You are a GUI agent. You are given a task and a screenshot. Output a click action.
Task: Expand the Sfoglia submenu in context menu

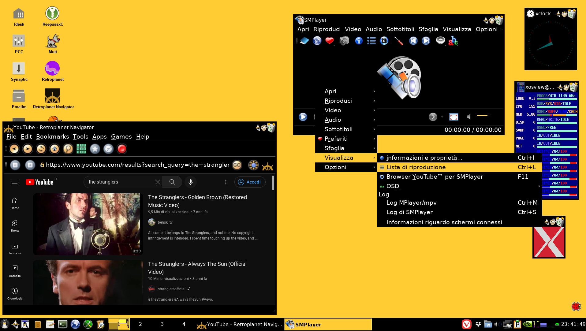point(346,148)
